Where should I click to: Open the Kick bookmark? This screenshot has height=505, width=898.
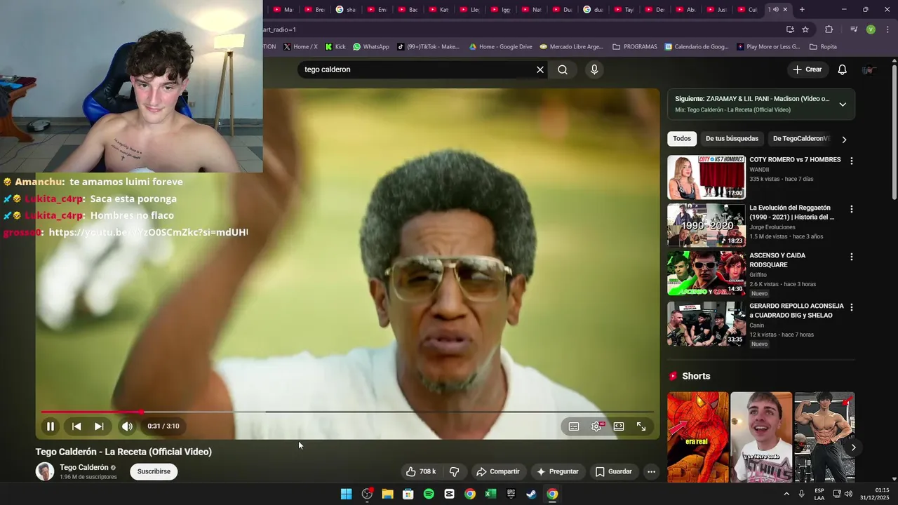click(335, 47)
